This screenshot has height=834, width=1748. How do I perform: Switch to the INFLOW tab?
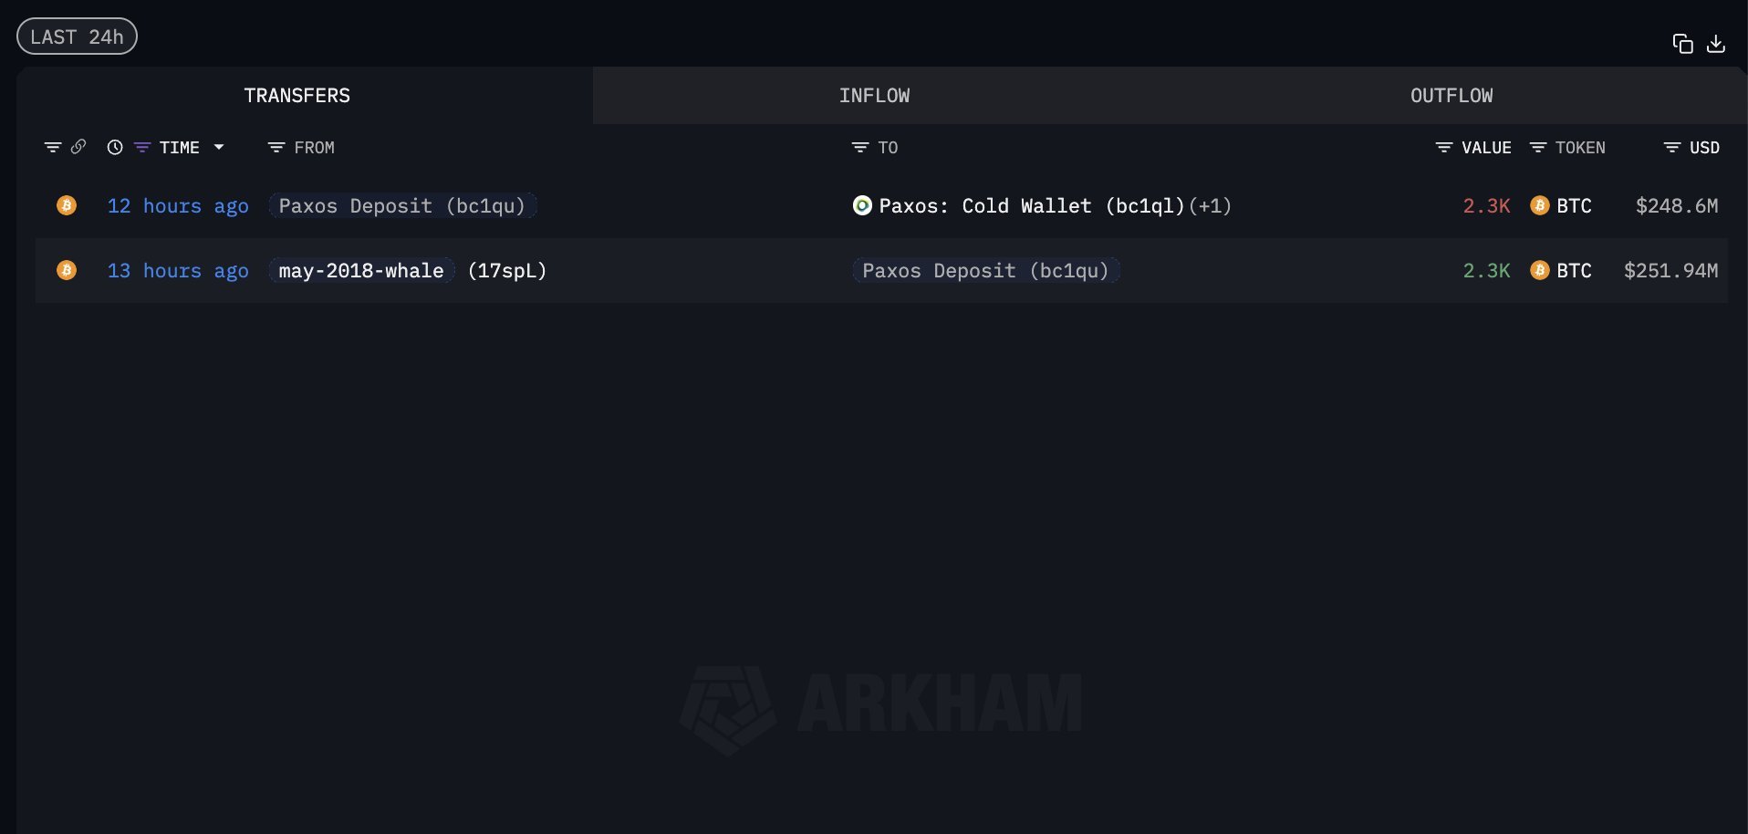(874, 96)
